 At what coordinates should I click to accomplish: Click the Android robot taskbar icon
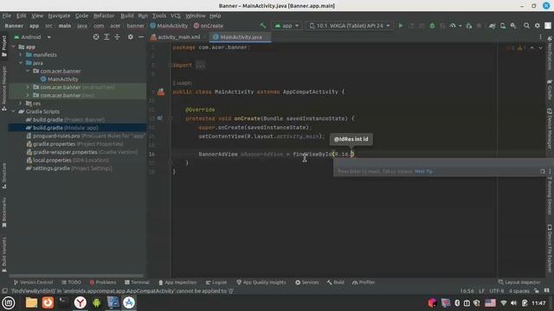96,302
